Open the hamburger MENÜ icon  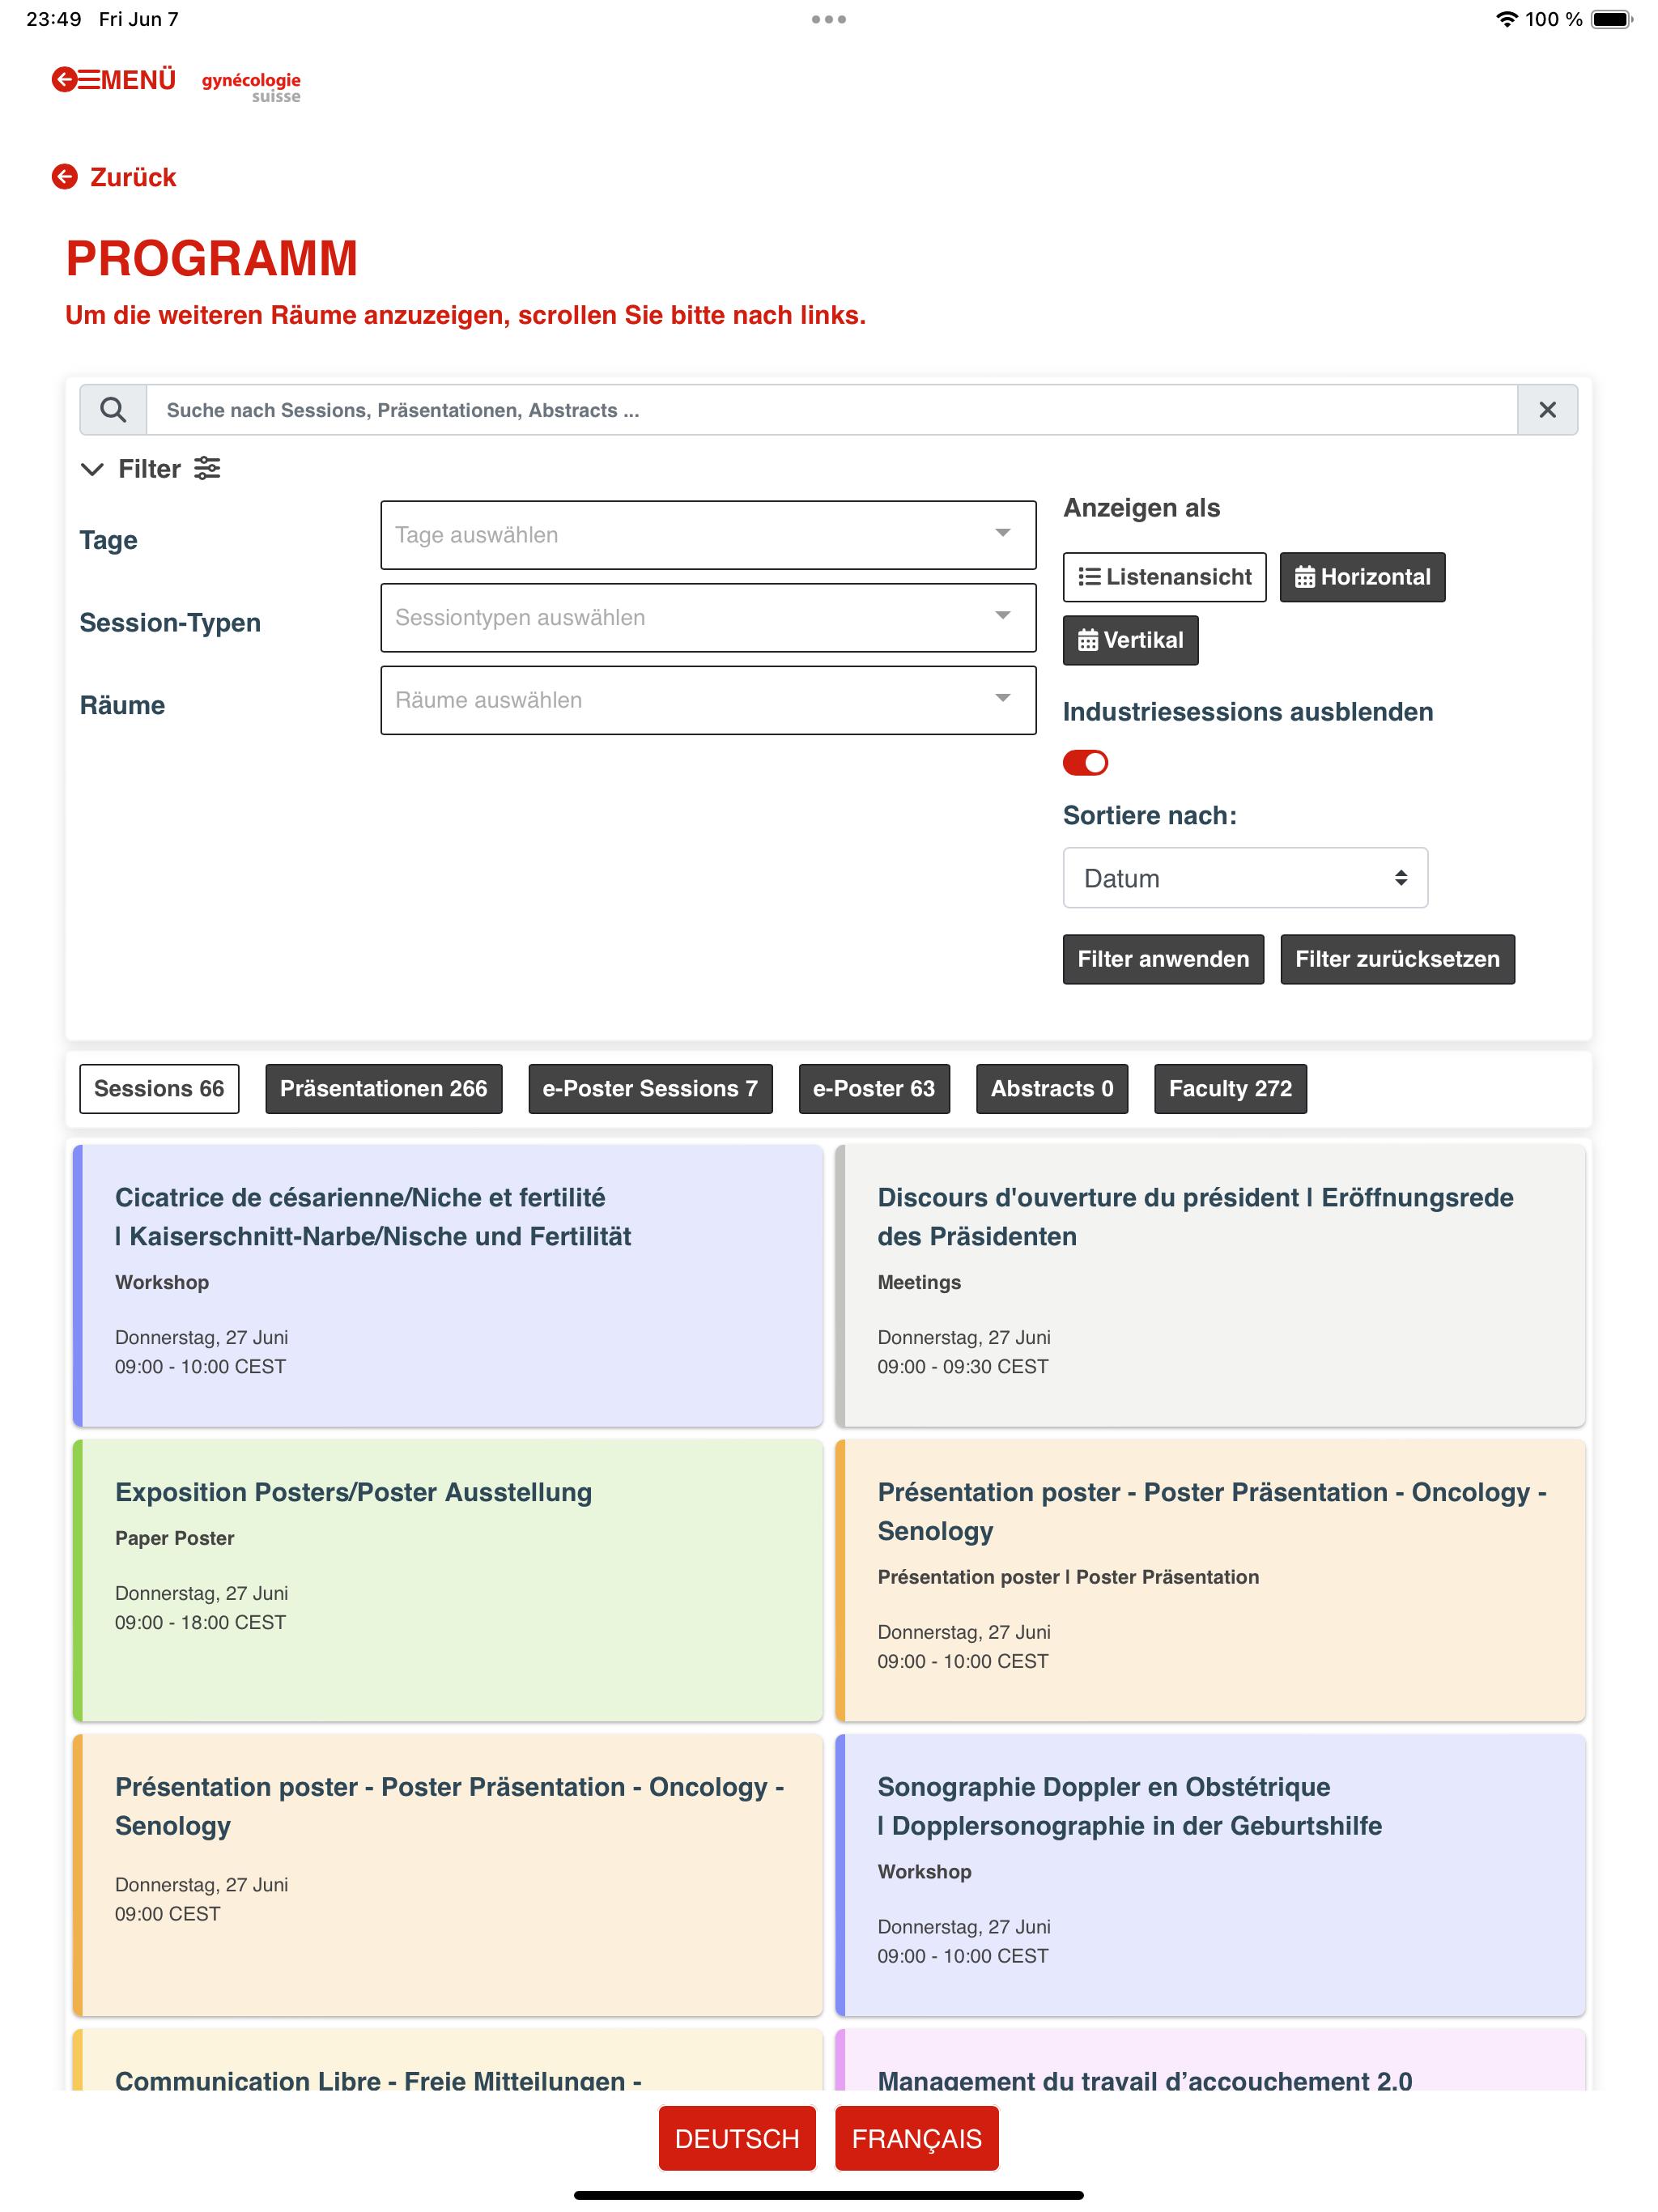click(89, 80)
